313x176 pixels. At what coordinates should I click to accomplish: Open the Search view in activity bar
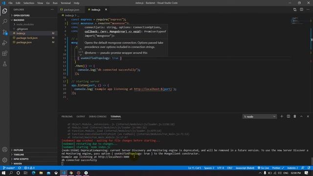4,21
